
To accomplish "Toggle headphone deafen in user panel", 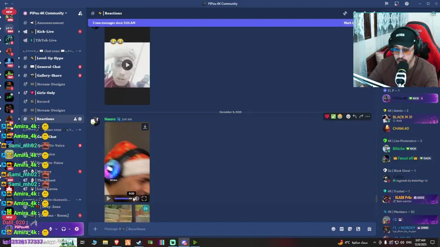I will (64, 229).
